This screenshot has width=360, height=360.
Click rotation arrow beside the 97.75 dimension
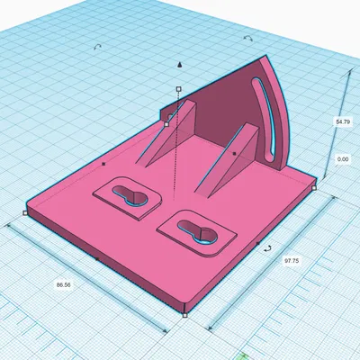(x=267, y=248)
